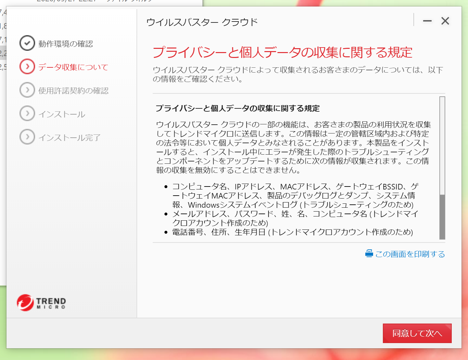
Task: Click the 同意して次へ button
Action: (x=417, y=333)
